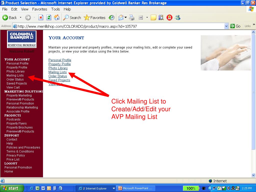Open Relationship Marketing in sidebar
Image resolution: width=256 pixels, height=192 pixels.
click(x=22, y=107)
